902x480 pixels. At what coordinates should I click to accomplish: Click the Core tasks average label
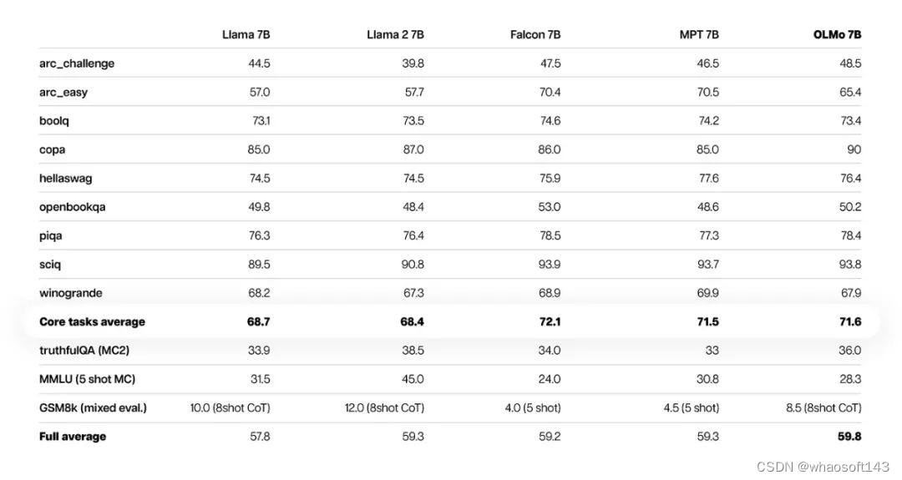tap(92, 322)
